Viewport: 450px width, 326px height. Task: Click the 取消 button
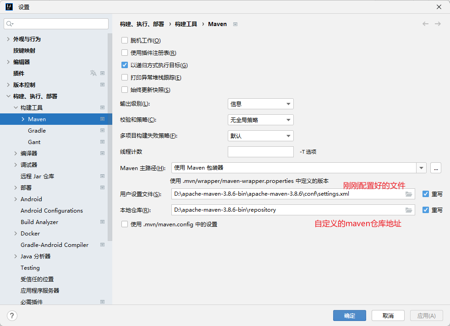pyautogui.click(x=387, y=315)
